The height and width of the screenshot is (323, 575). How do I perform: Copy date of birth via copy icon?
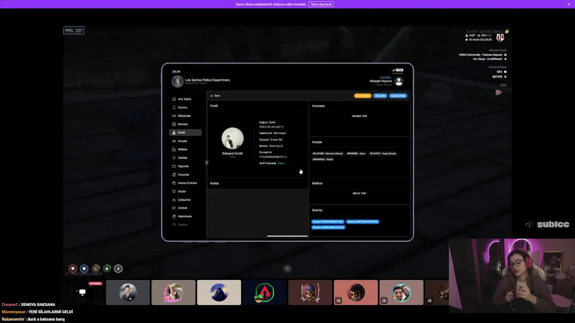point(283,127)
